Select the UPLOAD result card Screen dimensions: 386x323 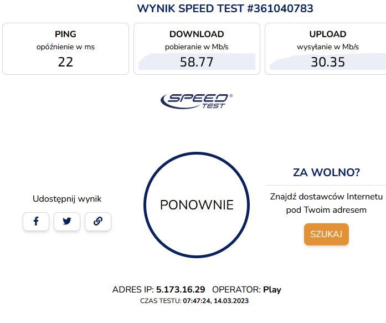[326, 49]
